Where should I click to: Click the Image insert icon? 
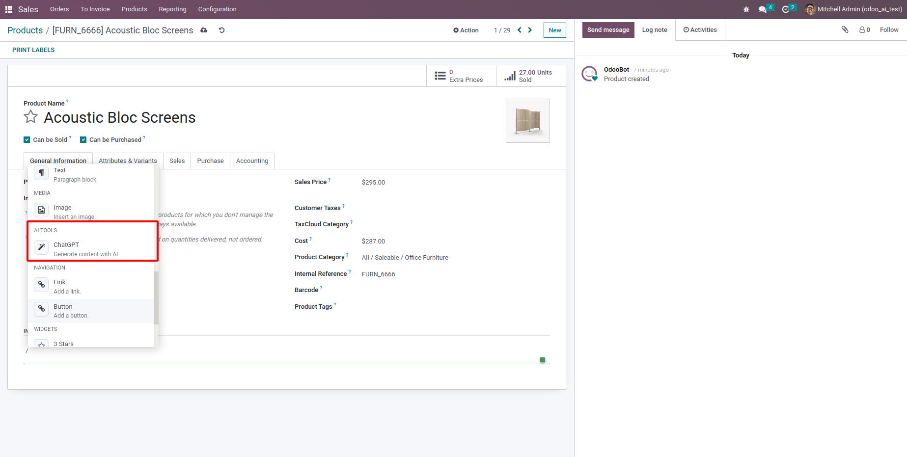41,210
